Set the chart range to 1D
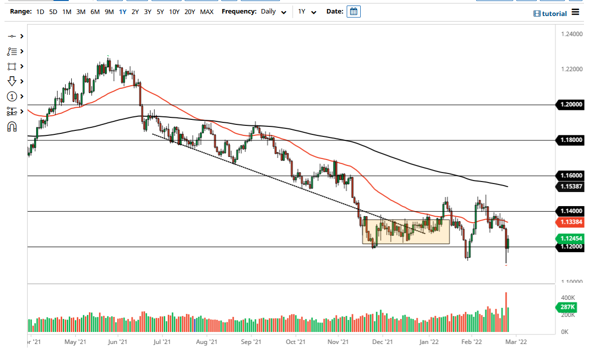This screenshot has width=589, height=348. [x=39, y=12]
